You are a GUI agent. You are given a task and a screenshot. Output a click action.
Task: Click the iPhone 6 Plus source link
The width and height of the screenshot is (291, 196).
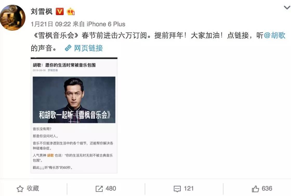click(106, 24)
